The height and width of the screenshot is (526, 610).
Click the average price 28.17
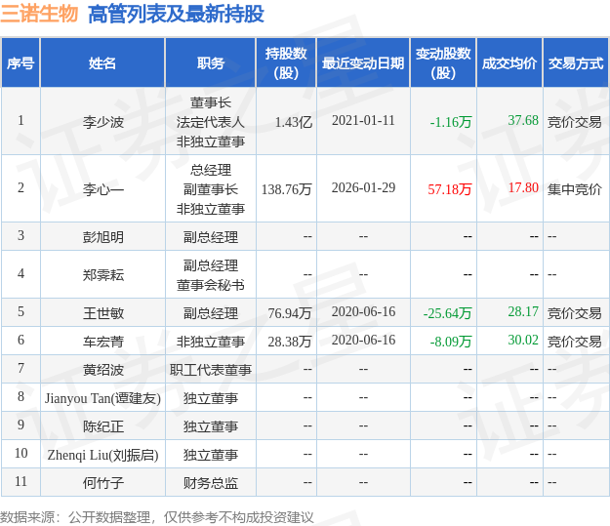(523, 311)
